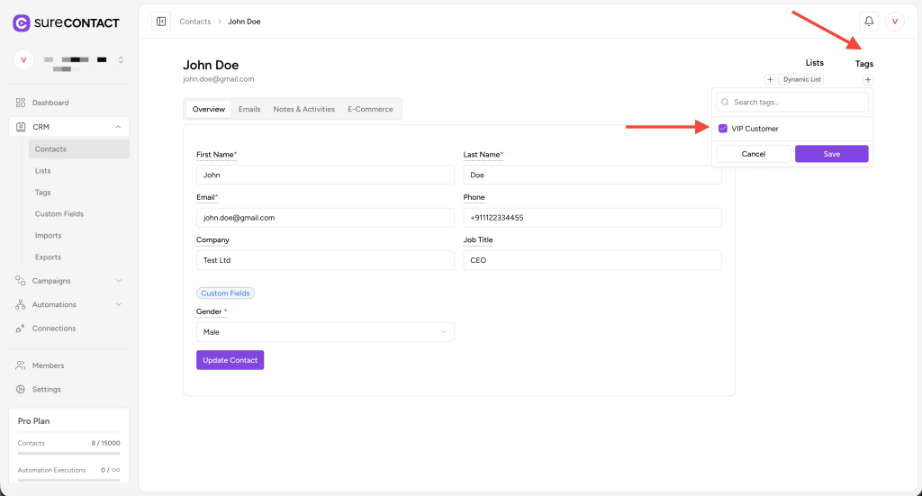The height and width of the screenshot is (496, 922).
Task: Click the Update Contact button
Action: [x=230, y=360]
